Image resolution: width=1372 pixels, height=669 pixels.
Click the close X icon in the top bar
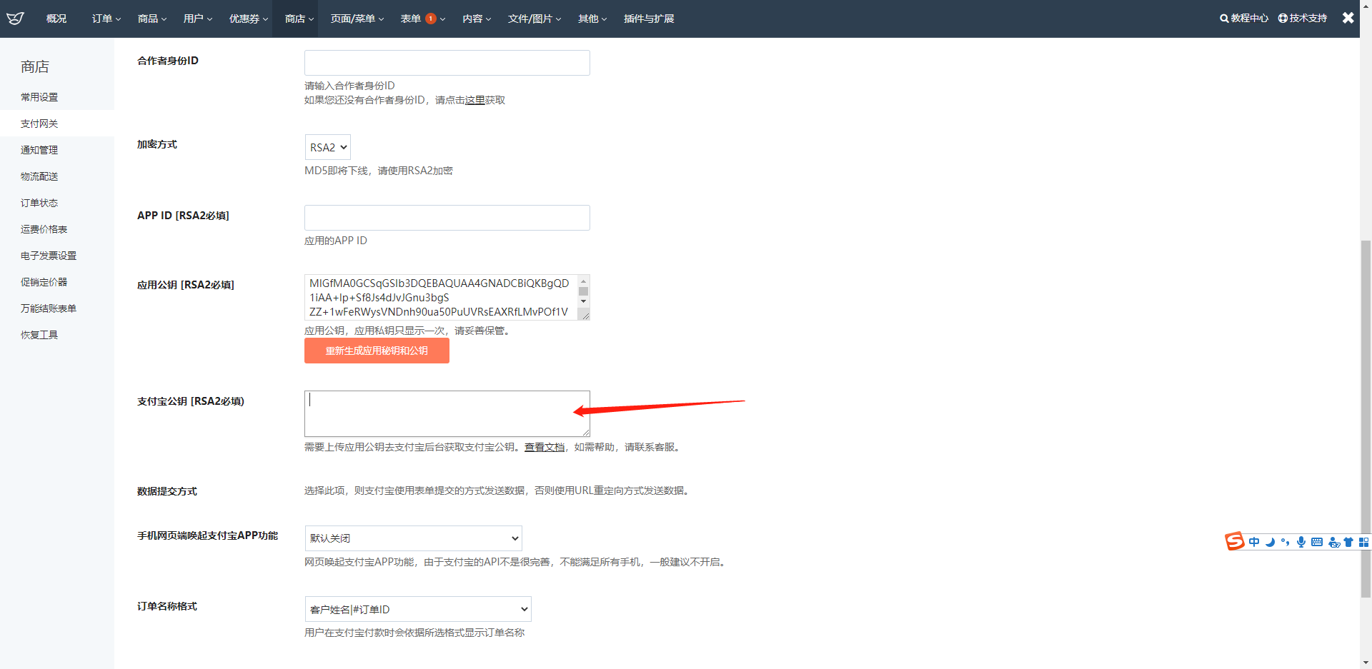[1348, 18]
